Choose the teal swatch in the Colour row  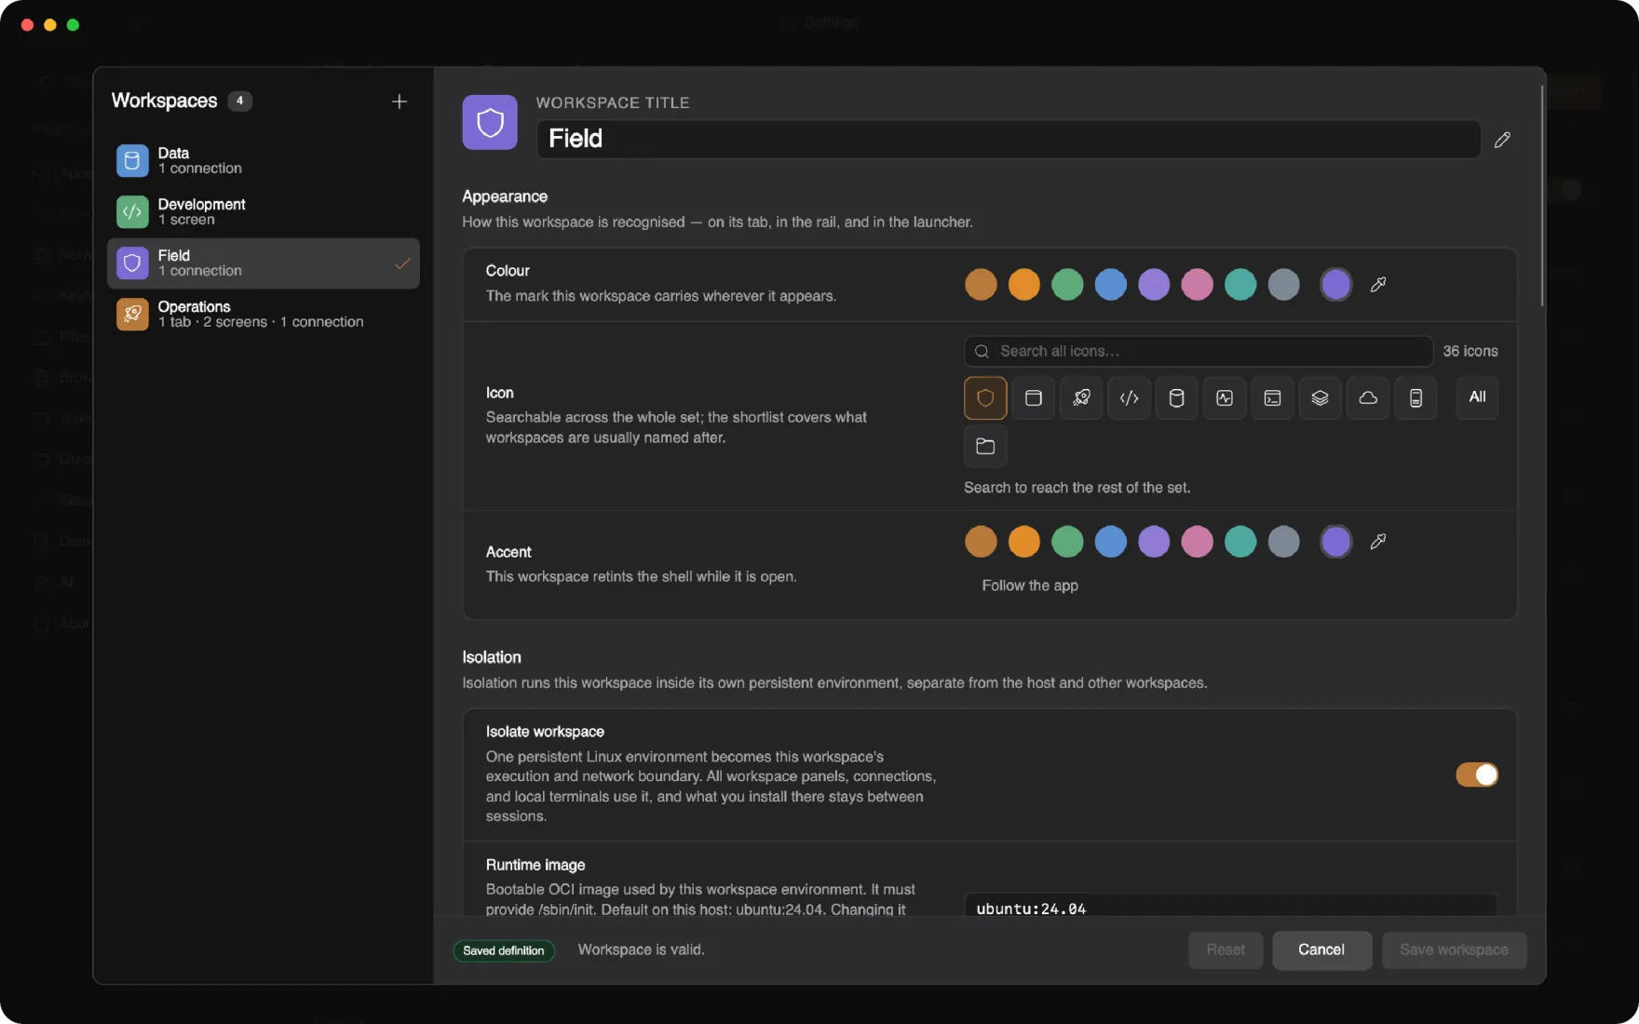pyautogui.click(x=1240, y=285)
